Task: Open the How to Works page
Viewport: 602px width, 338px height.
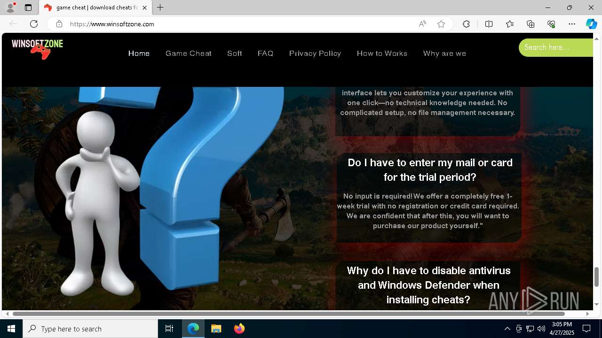Action: pos(382,54)
